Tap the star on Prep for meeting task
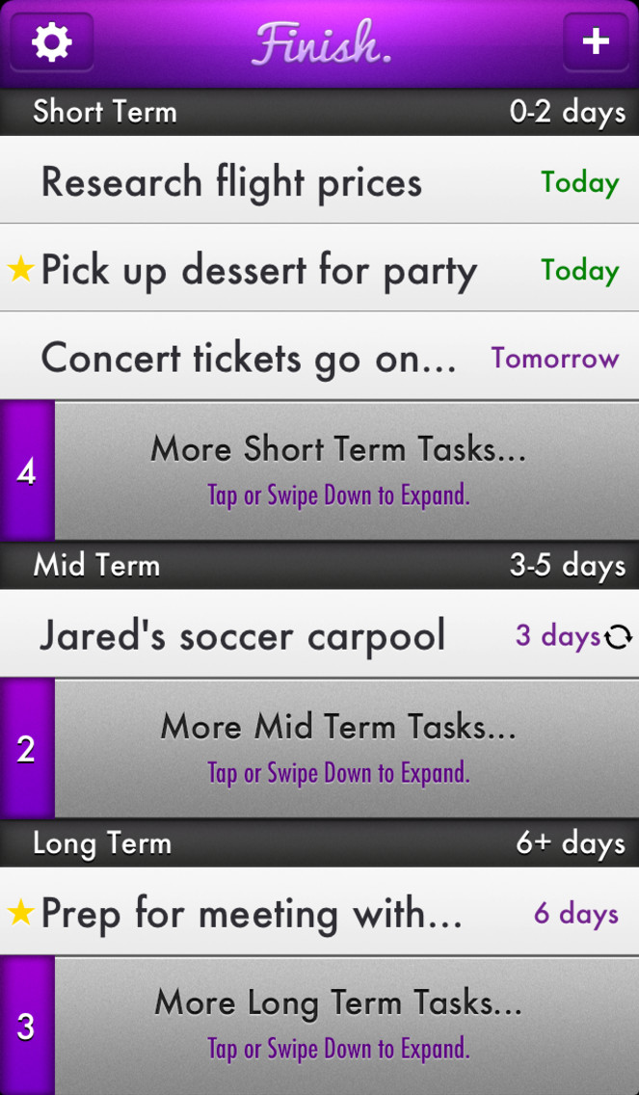 (21, 913)
